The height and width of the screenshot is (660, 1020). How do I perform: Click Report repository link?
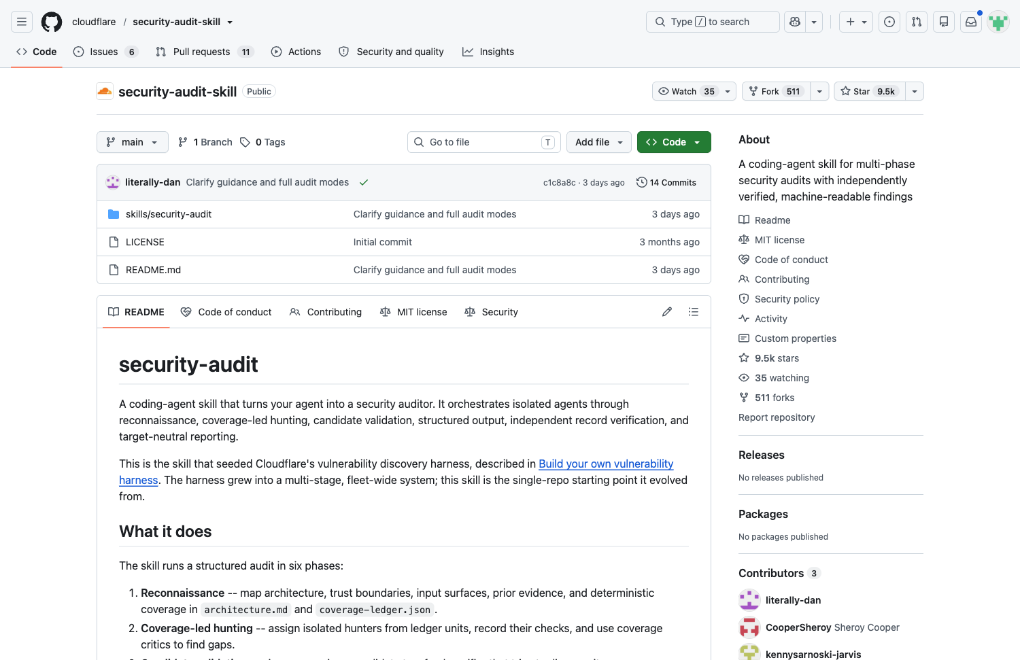(x=777, y=417)
